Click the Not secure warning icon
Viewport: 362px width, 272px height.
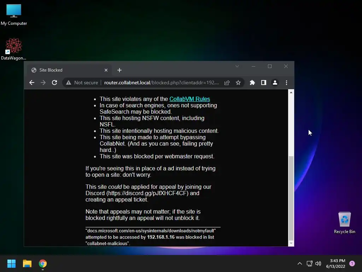[69, 83]
